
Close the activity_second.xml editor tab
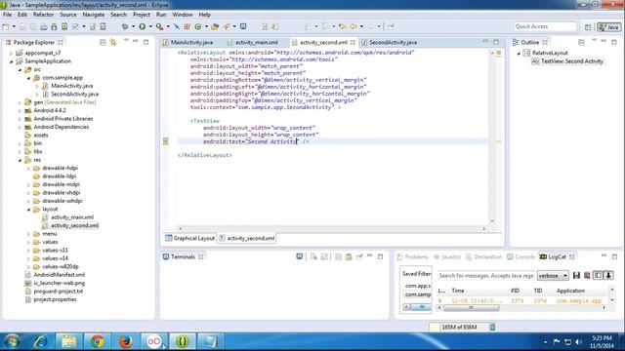click(x=353, y=42)
